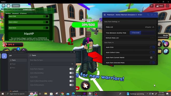Switch to Farming tab in green panel
This screenshot has width=171, height=96.
pyautogui.click(x=8, y=13)
